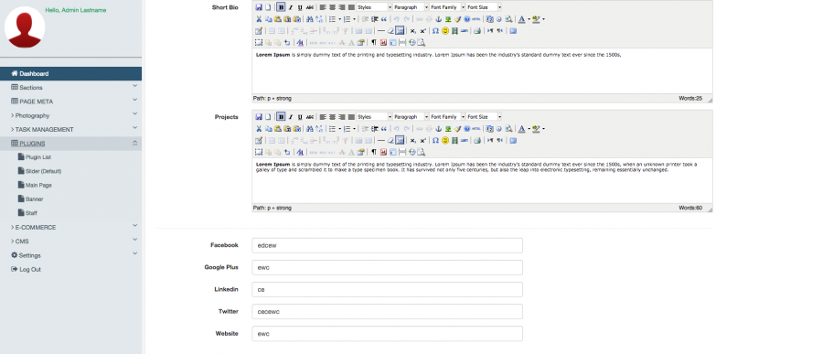Image resolution: width=823 pixels, height=354 pixels.
Task: Toggle visual aid button in Short Bio editor
Action: (400, 30)
